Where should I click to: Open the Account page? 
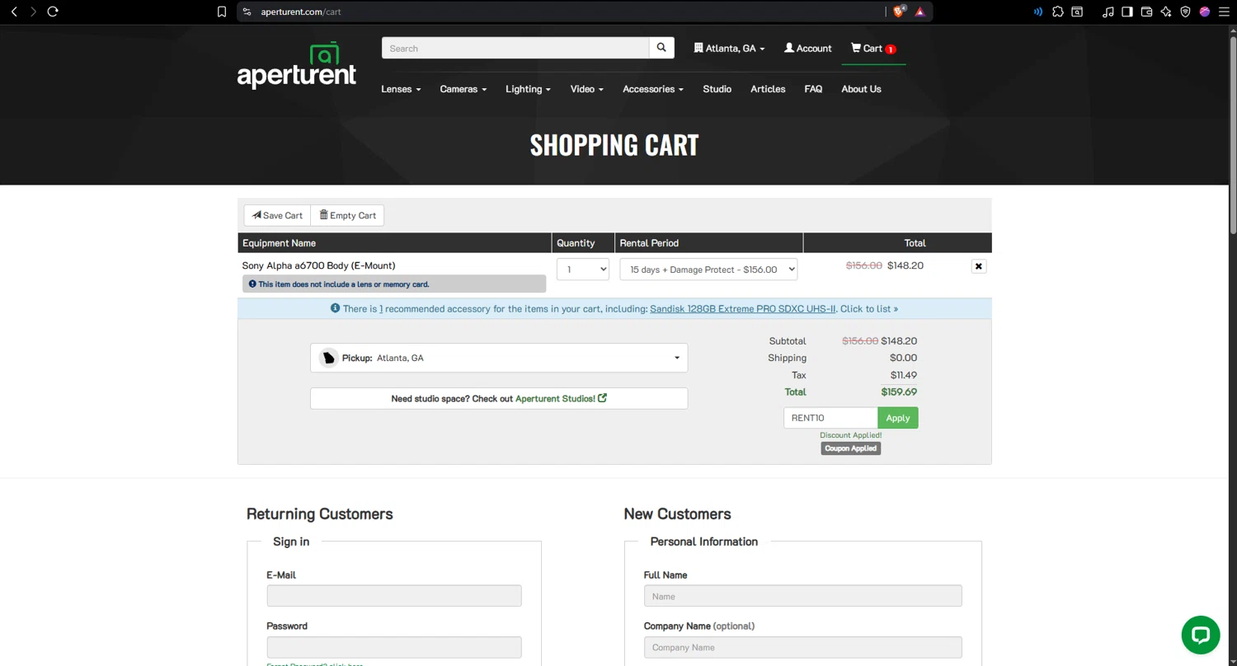(807, 49)
